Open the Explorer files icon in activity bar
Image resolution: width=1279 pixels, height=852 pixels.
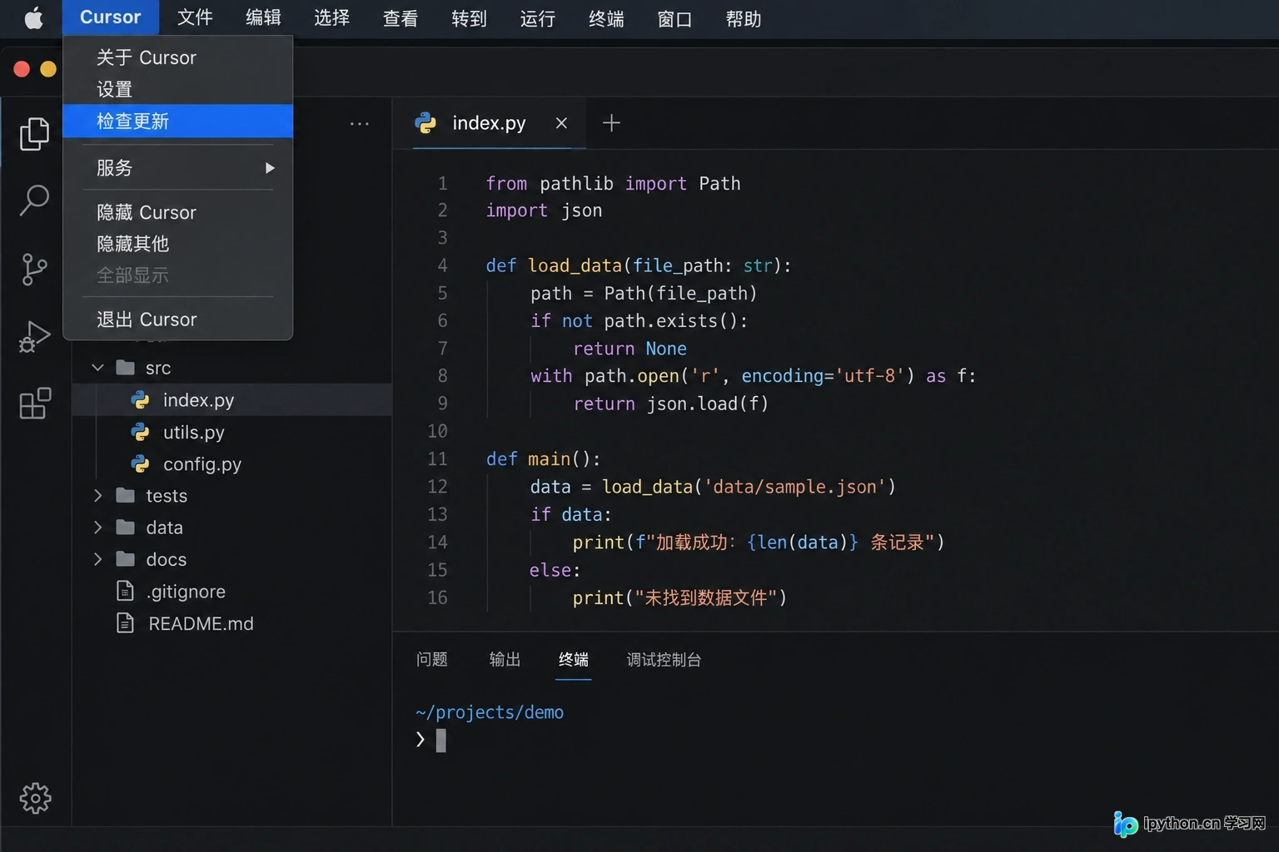(34, 133)
